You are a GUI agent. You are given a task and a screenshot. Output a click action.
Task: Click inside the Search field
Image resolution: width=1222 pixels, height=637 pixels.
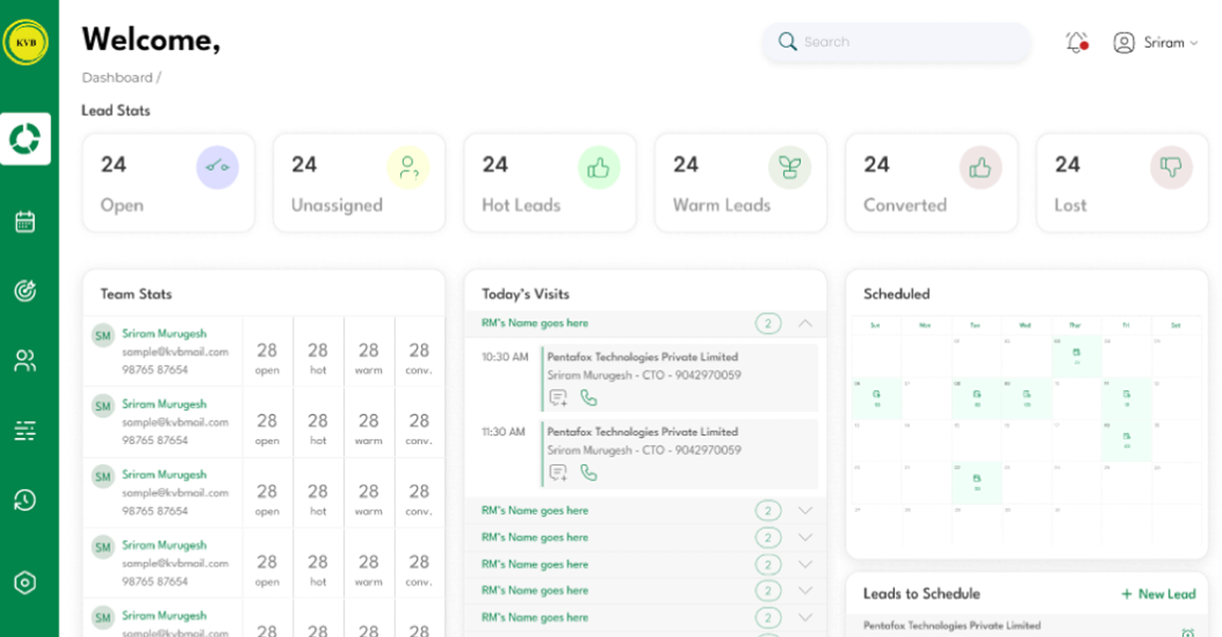pyautogui.click(x=897, y=42)
